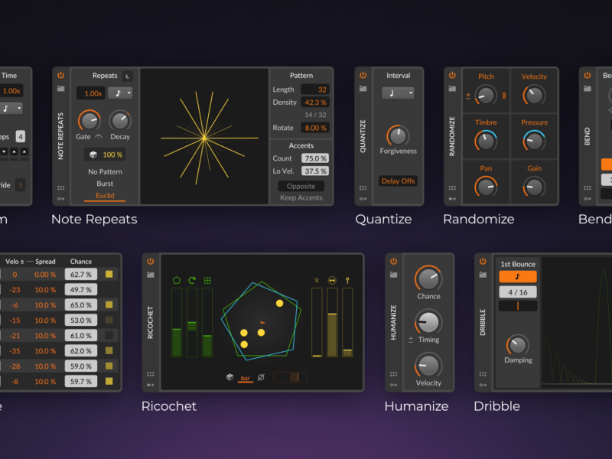Open Randomize device modulator dots icon
The image size is (612, 459).
452,187
